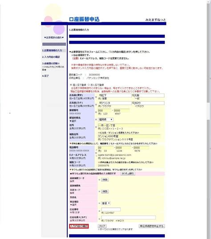Screen dimensions: 211x239
Task: Click the 申込手続きを中止する button
Action: point(152,226)
